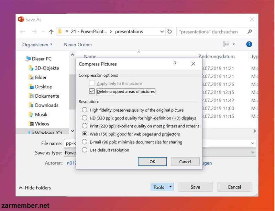Open the Bilder folder

[37, 77]
